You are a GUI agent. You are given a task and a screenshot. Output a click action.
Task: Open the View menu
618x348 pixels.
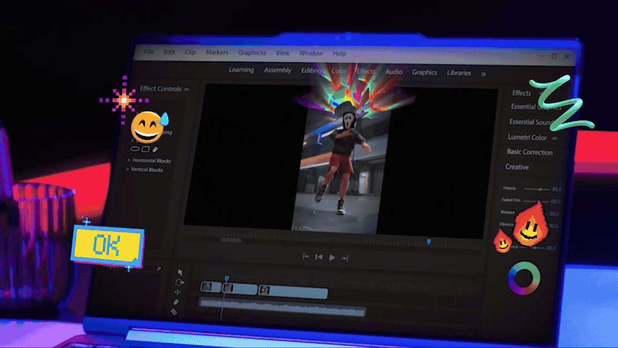(x=283, y=53)
